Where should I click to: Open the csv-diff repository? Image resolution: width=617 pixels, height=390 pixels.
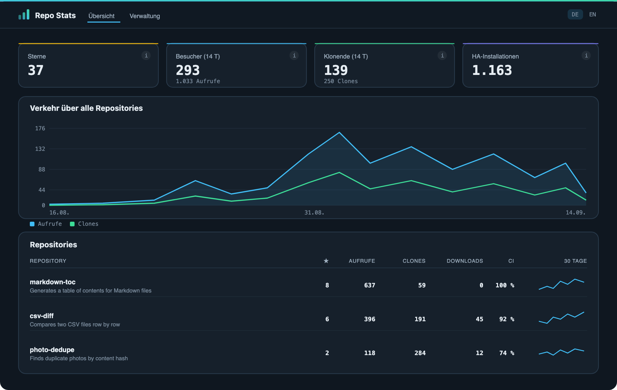(x=41, y=316)
